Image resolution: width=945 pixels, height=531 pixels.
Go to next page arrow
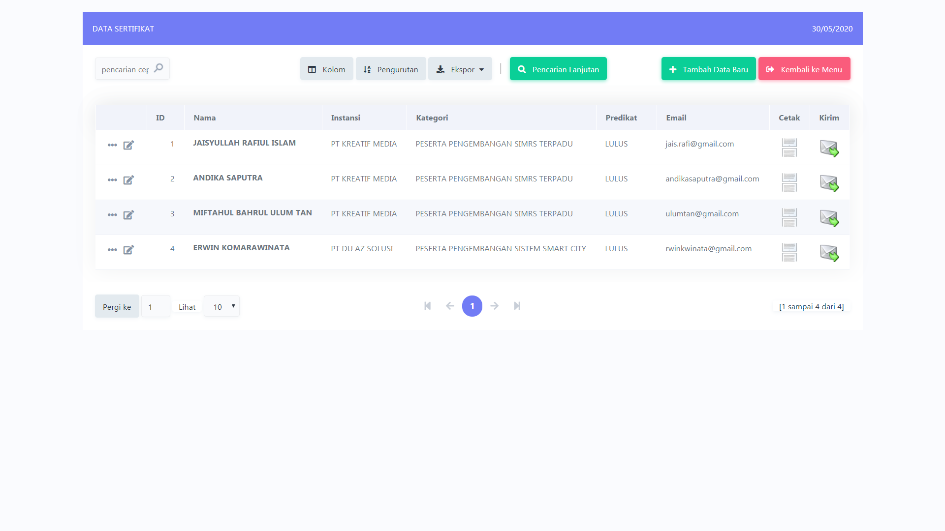495,306
